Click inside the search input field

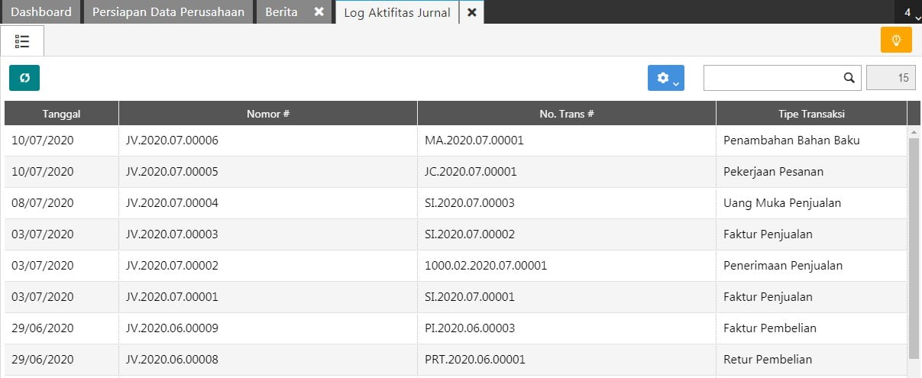coord(772,78)
